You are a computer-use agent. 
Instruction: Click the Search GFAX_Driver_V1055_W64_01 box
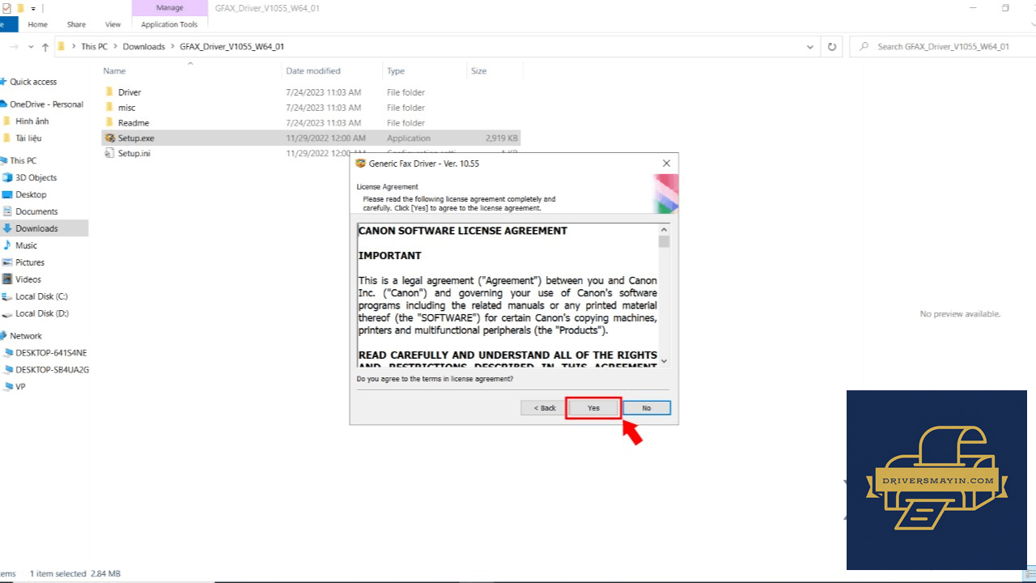point(944,47)
